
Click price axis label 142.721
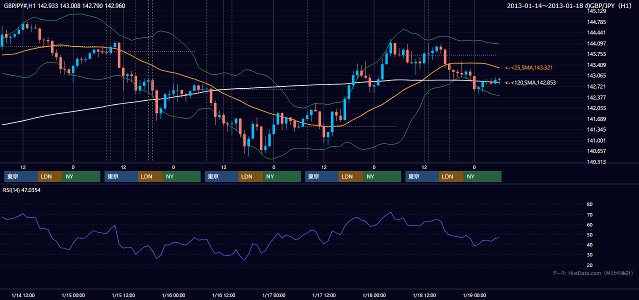click(x=596, y=86)
